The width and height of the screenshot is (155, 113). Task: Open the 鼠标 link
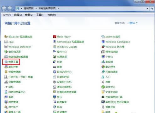coord(11,87)
